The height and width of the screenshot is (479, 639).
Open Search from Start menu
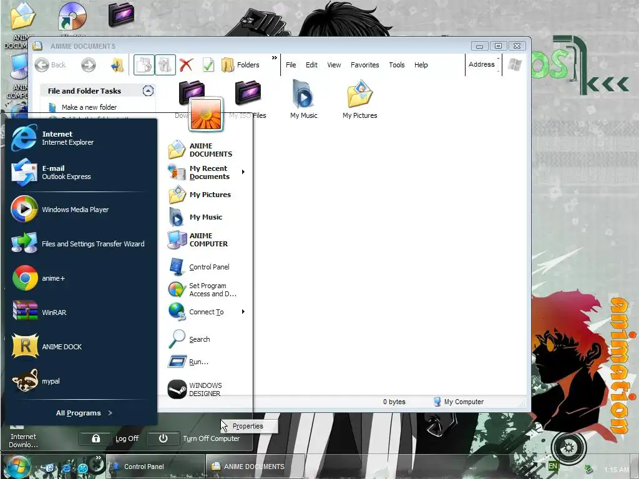tap(206, 339)
